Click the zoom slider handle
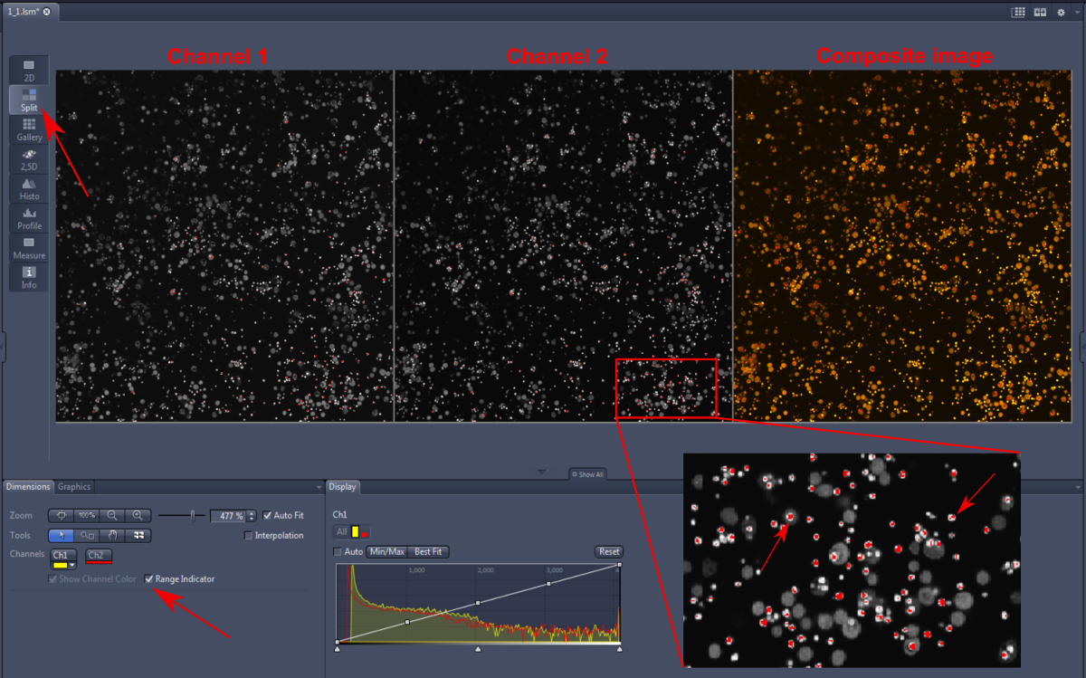The height and width of the screenshot is (678, 1086). coord(192,515)
